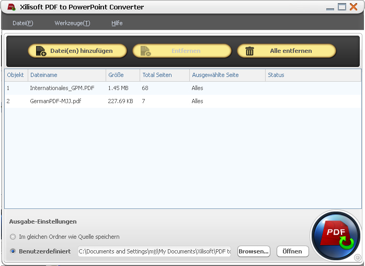Image resolution: width=365 pixels, height=266 pixels.
Task: Click the Status column header
Action: [x=313, y=75]
